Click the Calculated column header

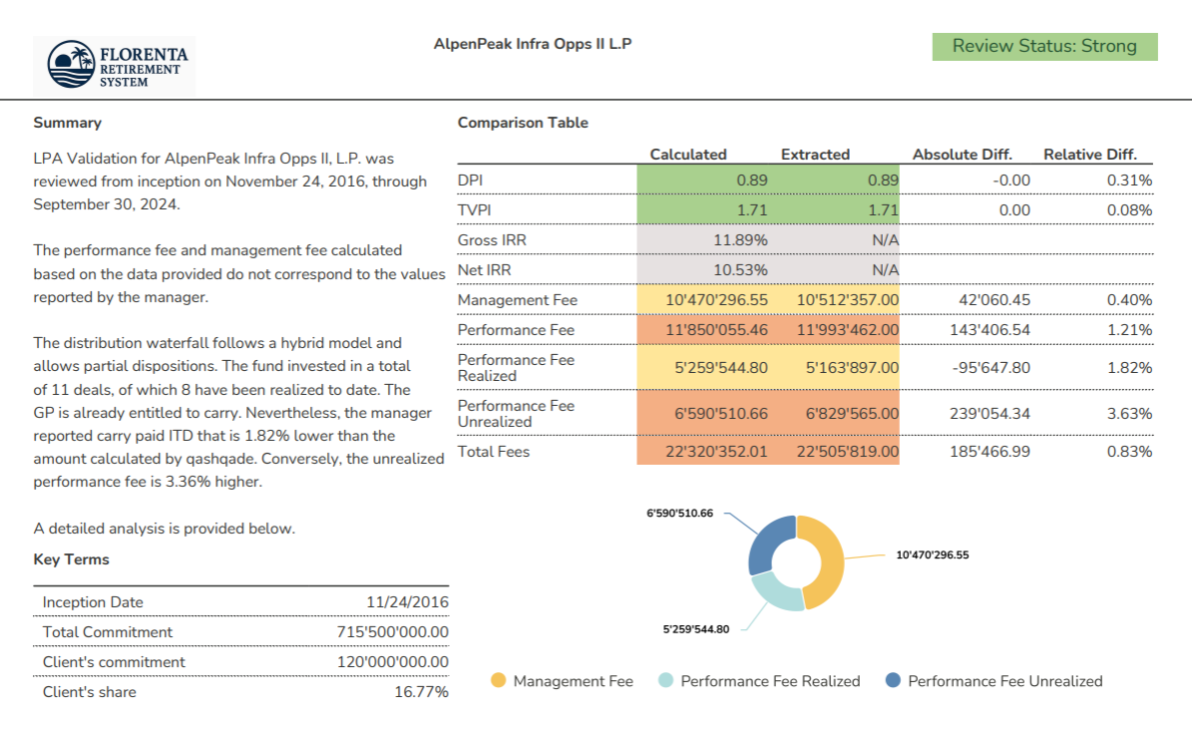[688, 155]
